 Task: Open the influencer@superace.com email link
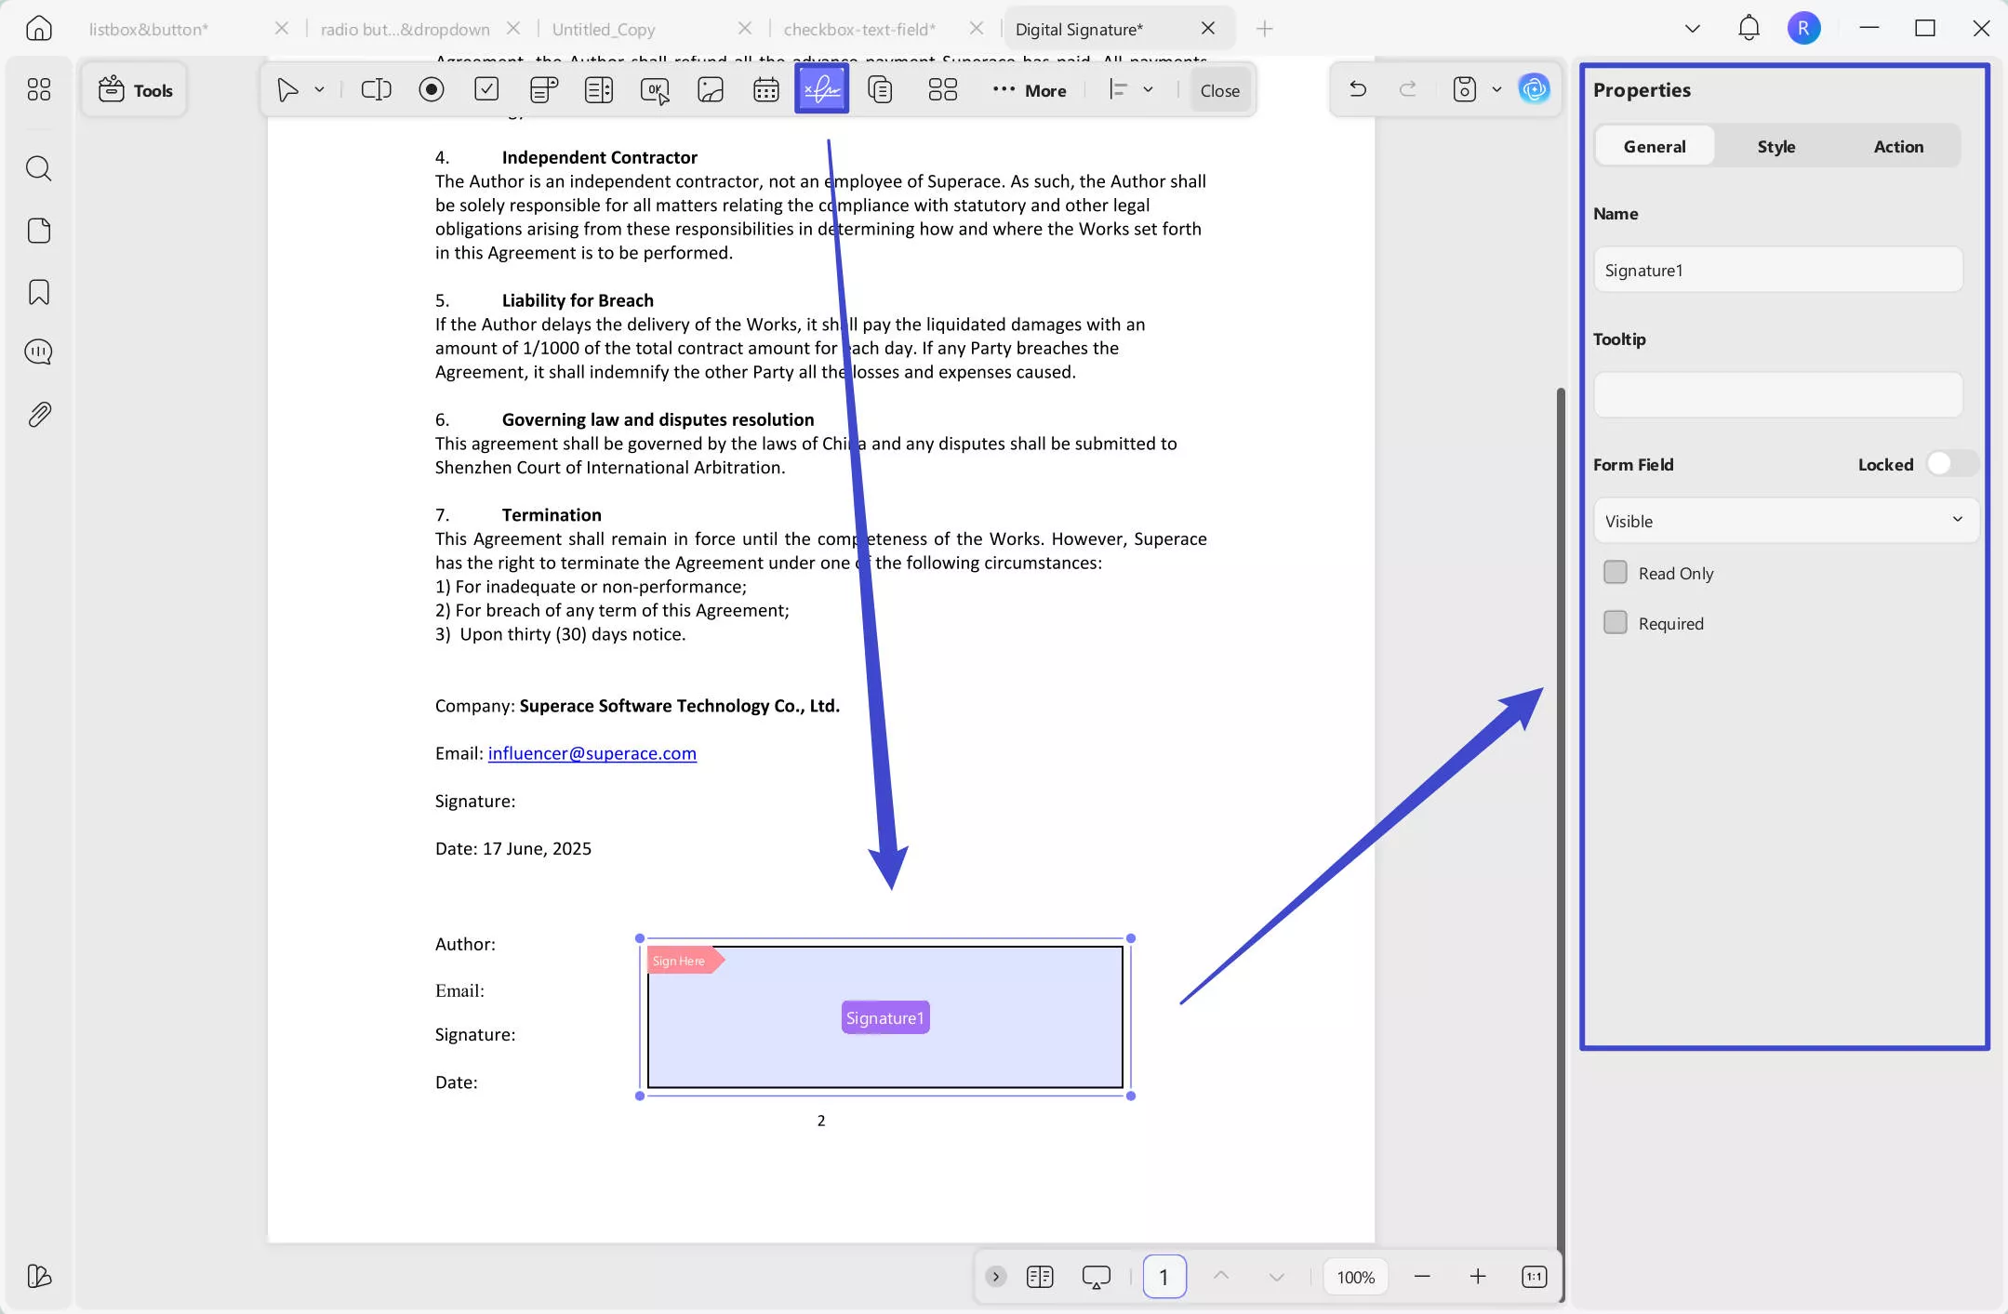click(x=592, y=753)
